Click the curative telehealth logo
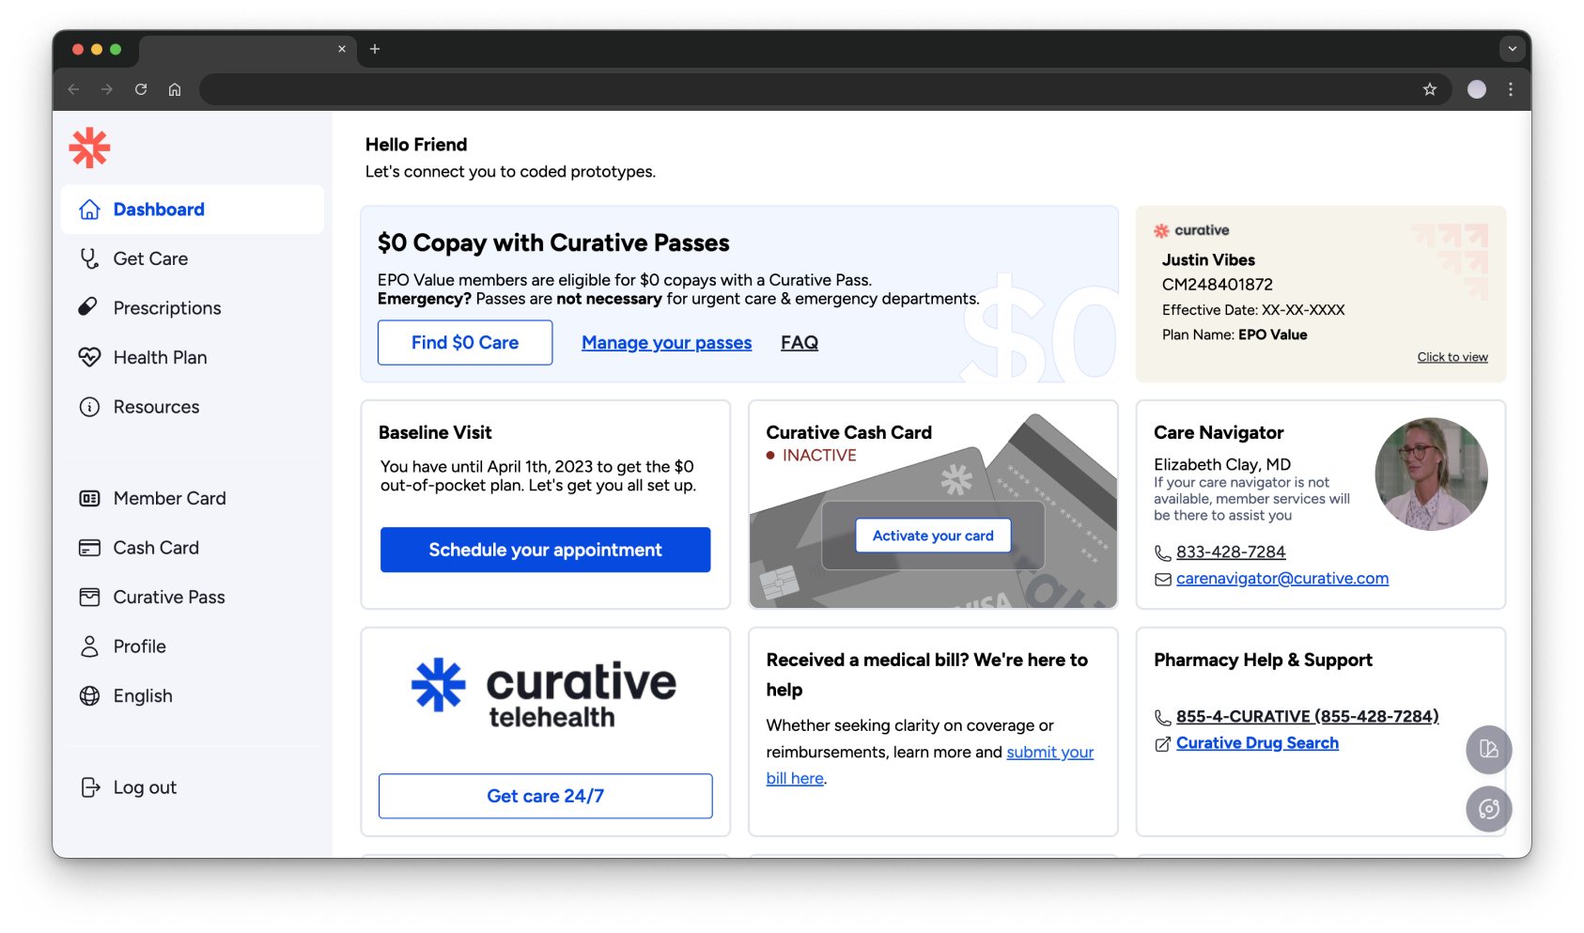The image size is (1584, 933). pyautogui.click(x=544, y=695)
